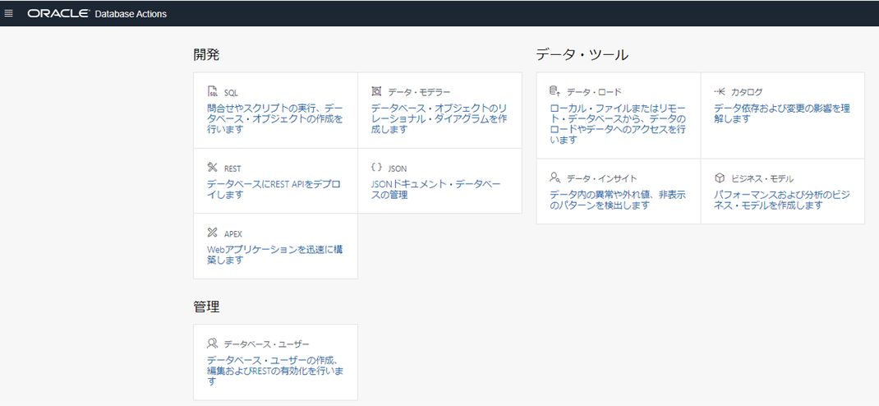Open the REST API deploy description link

(274, 189)
